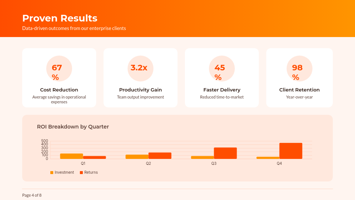Select the ROI Breakdown by Quarter title
This screenshot has height=200, width=355.
pos(73,127)
